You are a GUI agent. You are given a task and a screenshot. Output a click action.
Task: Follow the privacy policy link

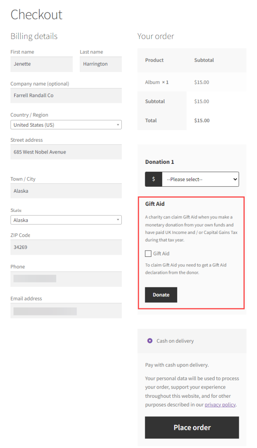pyautogui.click(x=220, y=405)
